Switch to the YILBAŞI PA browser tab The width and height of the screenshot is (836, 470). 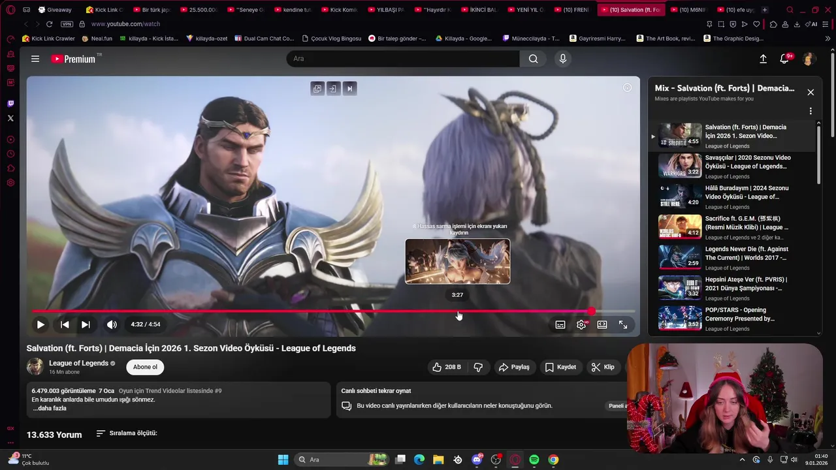click(x=387, y=10)
